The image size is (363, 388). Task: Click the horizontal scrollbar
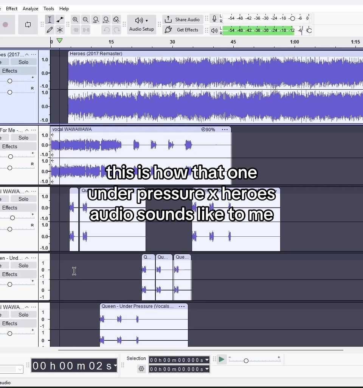(x=201, y=350)
